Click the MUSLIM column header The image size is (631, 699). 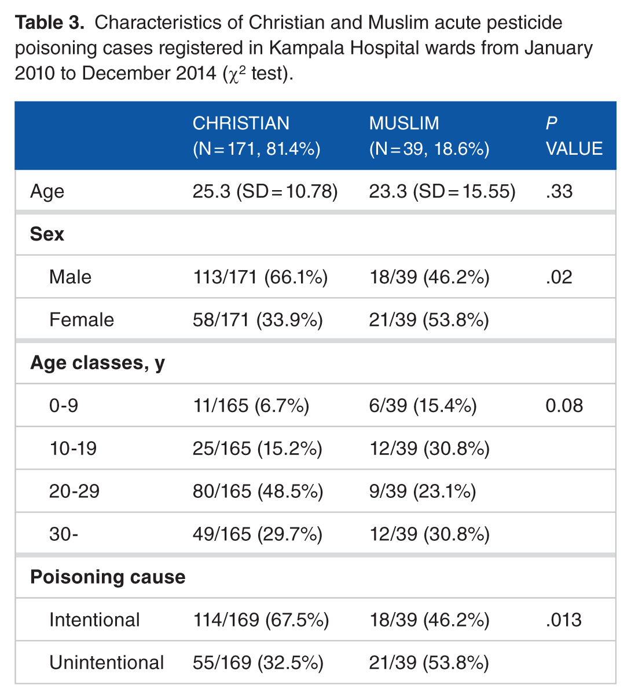[429, 136]
